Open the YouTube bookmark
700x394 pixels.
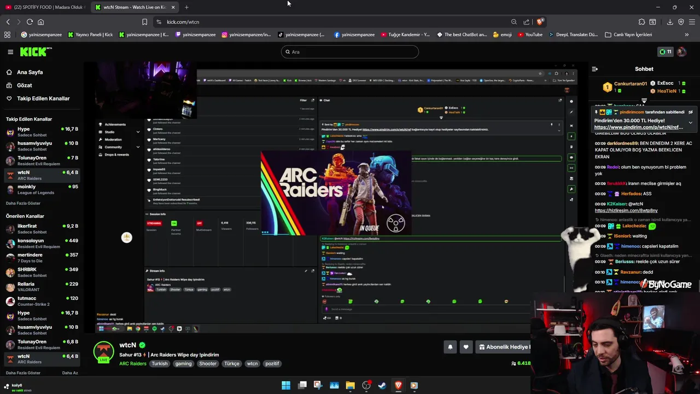click(x=530, y=34)
